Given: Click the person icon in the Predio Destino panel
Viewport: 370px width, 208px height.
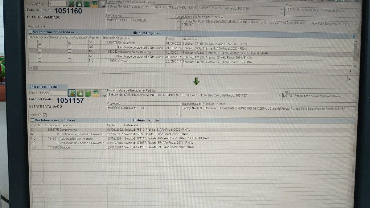Looking at the screenshot, I should pyautogui.click(x=72, y=93).
